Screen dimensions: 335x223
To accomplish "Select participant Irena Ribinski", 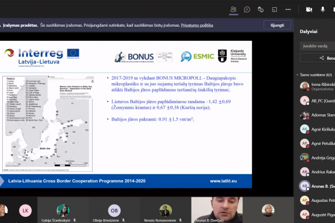I will point(317,86).
